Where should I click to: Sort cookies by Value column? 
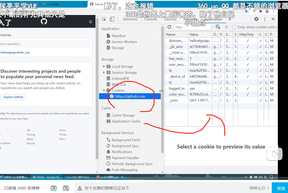(200, 34)
